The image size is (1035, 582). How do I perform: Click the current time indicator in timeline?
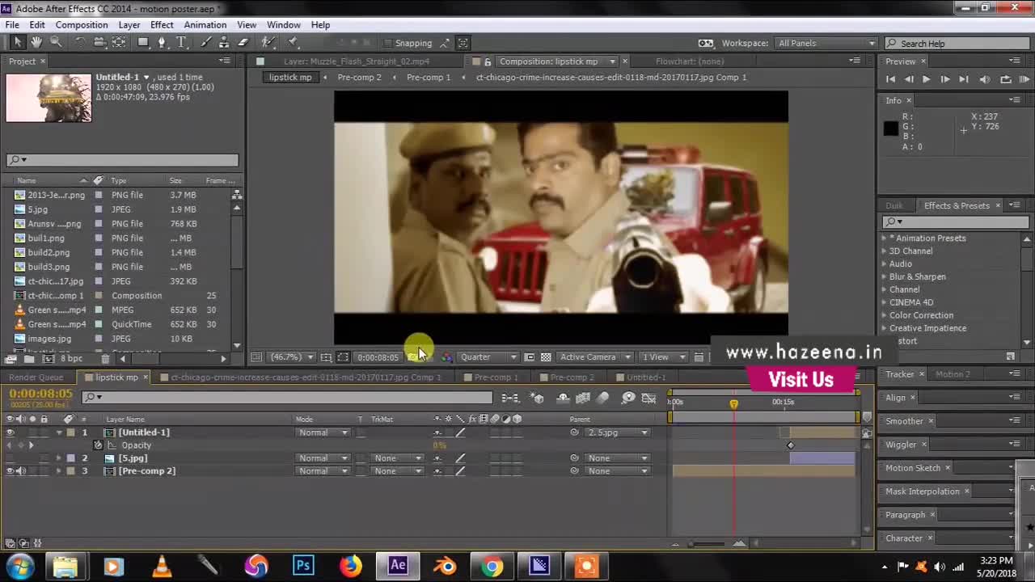point(734,403)
